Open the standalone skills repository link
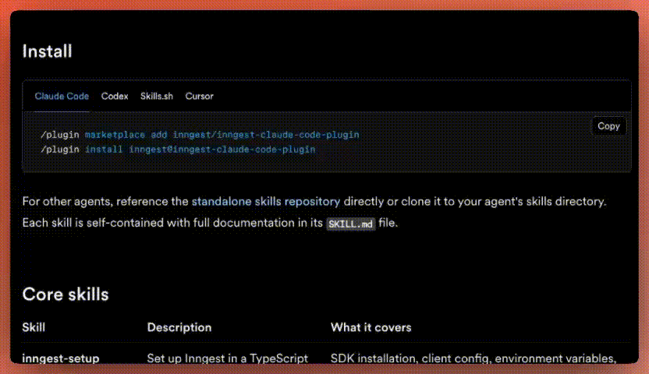Image resolution: width=649 pixels, height=374 pixels. point(266,202)
